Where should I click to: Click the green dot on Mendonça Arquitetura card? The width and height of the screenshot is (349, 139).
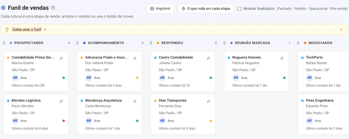pyautogui.click(x=137, y=121)
